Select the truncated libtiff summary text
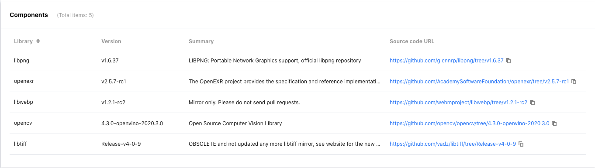 (284, 144)
